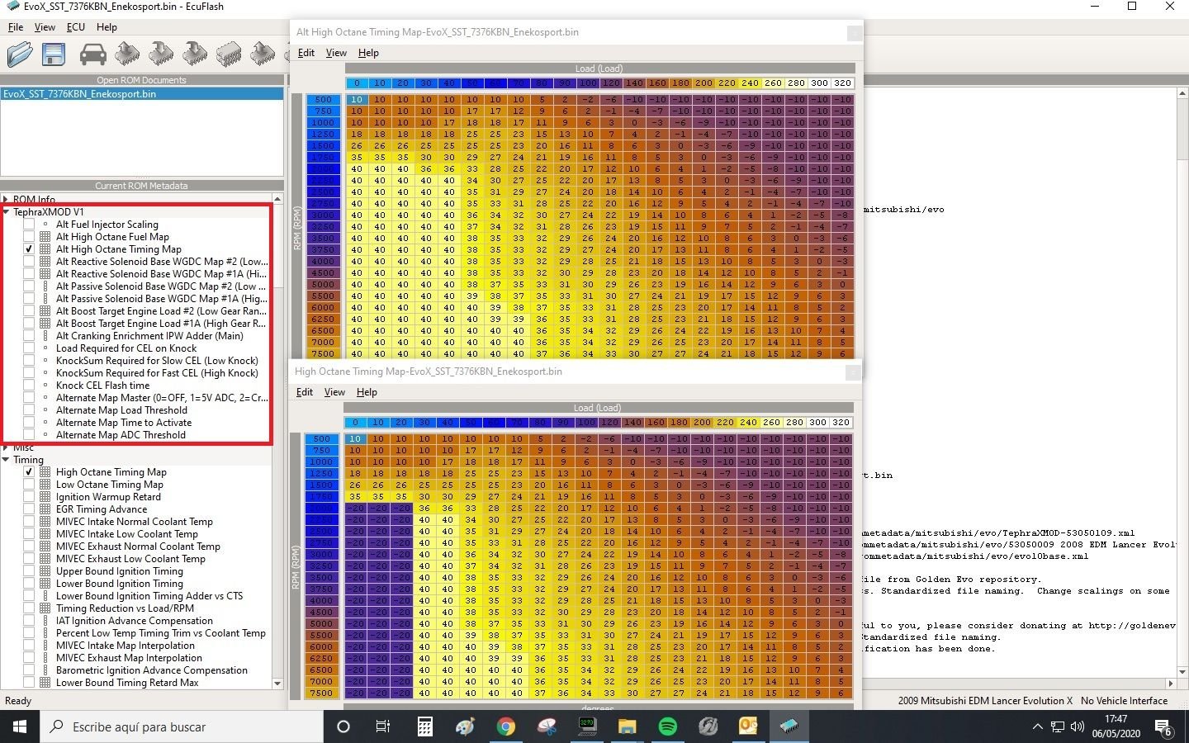Viewport: 1189px width, 743px height.
Task: Open File Explorer from the taskbar
Action: (x=627, y=726)
